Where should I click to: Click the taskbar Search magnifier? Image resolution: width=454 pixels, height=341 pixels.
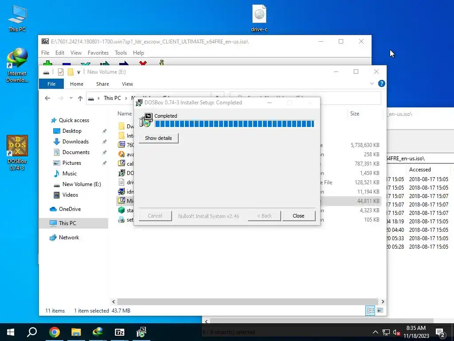coord(32,332)
